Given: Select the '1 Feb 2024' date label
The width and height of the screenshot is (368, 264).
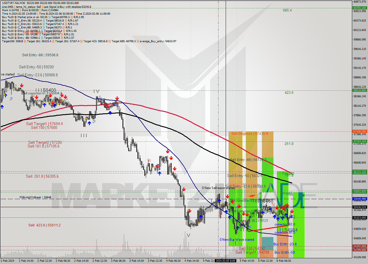Looking at the screenshot, I should 7,261.
